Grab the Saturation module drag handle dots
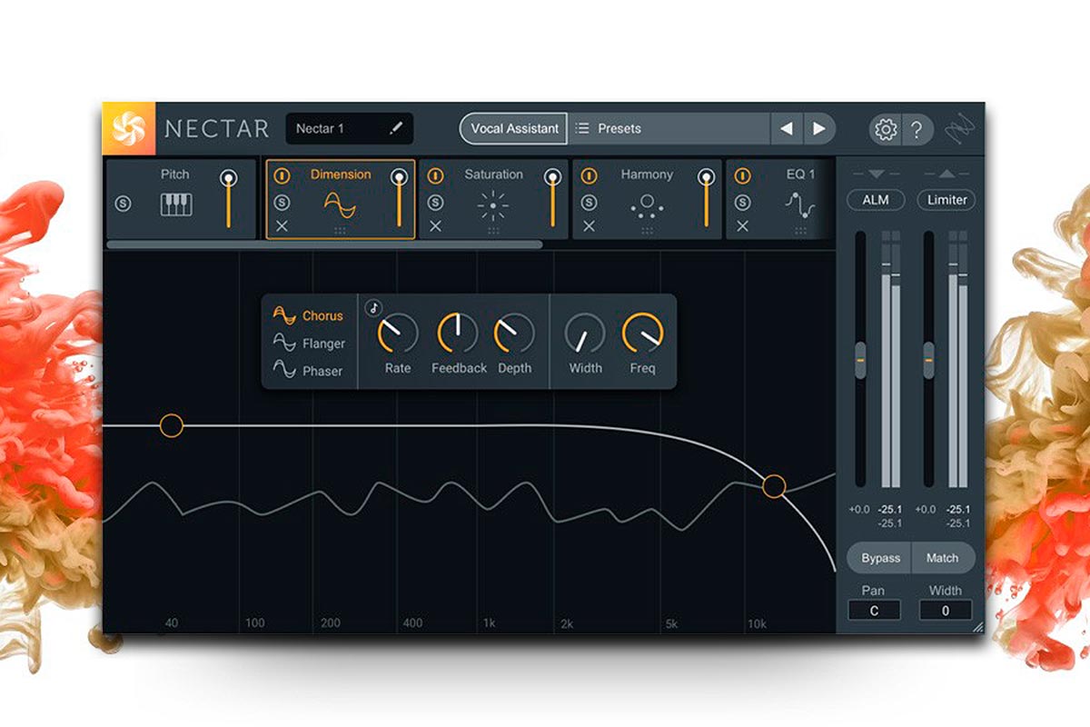The image size is (1090, 727). pyautogui.click(x=493, y=231)
